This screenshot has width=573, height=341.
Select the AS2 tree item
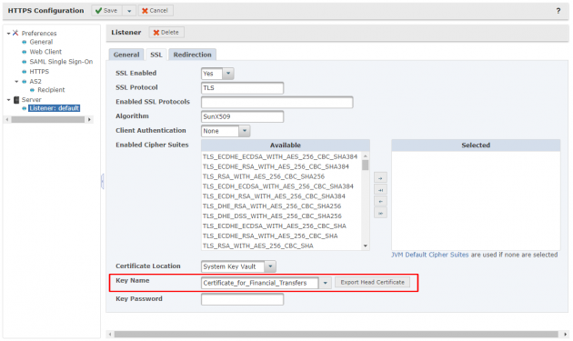click(x=35, y=82)
